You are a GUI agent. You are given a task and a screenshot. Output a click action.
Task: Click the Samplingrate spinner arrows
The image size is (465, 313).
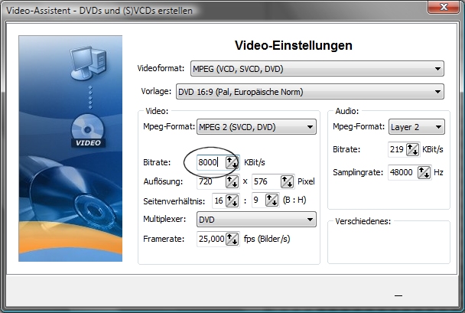tap(423, 172)
